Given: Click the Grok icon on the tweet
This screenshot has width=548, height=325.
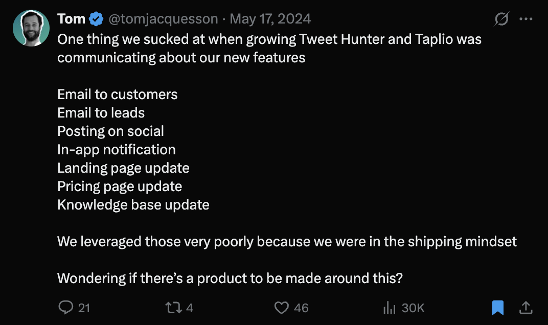Looking at the screenshot, I should (501, 19).
